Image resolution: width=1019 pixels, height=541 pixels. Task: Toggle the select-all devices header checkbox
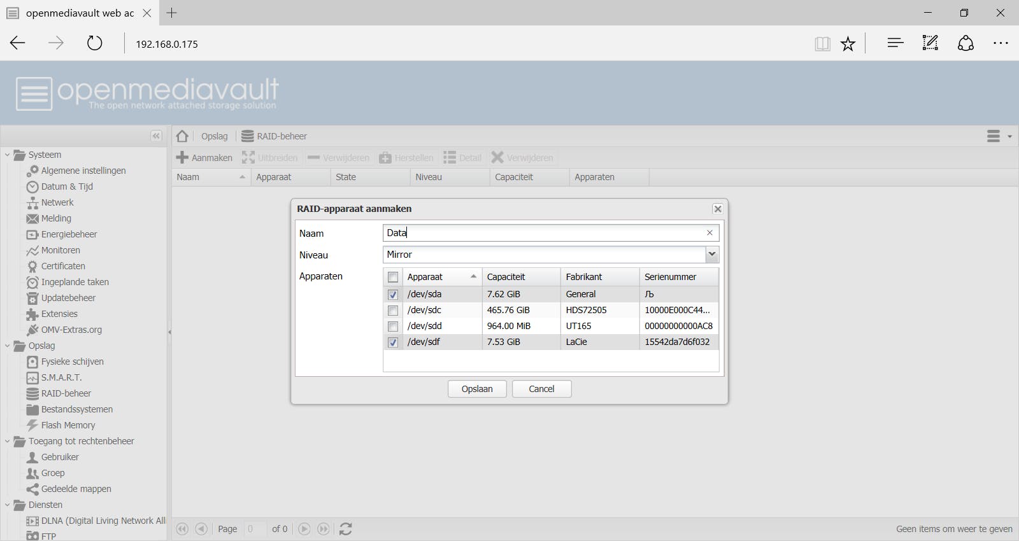[393, 277]
